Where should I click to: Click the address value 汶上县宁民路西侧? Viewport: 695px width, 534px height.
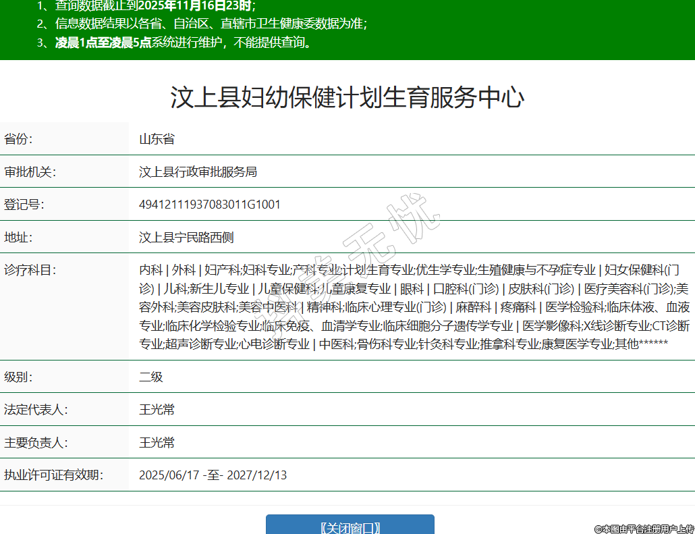(x=186, y=238)
